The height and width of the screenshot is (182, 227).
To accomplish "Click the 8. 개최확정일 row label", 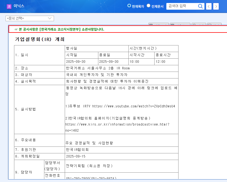I will click(27, 156).
